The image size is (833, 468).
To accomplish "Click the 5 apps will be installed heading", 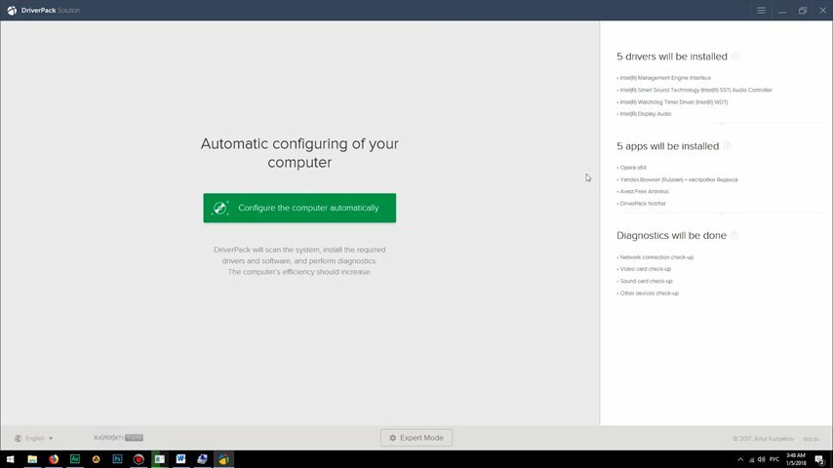I will click(668, 146).
